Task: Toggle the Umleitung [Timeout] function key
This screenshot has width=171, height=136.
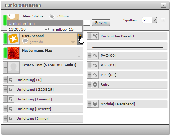Action: pos(43,99)
